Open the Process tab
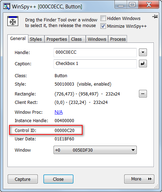162x192 pixels. pyautogui.click(x=118, y=39)
